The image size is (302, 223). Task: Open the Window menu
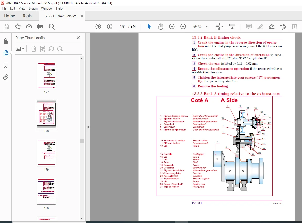click(x=47, y=8)
